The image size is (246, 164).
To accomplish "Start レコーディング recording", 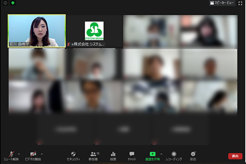I will 174,156.
